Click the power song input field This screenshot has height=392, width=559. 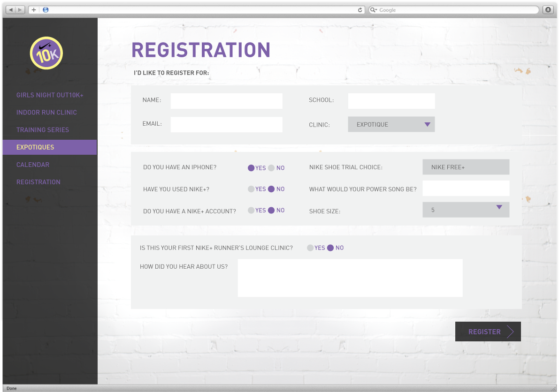coord(466,188)
